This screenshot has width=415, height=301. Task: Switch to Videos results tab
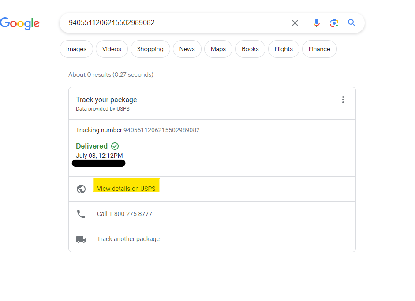click(x=112, y=49)
